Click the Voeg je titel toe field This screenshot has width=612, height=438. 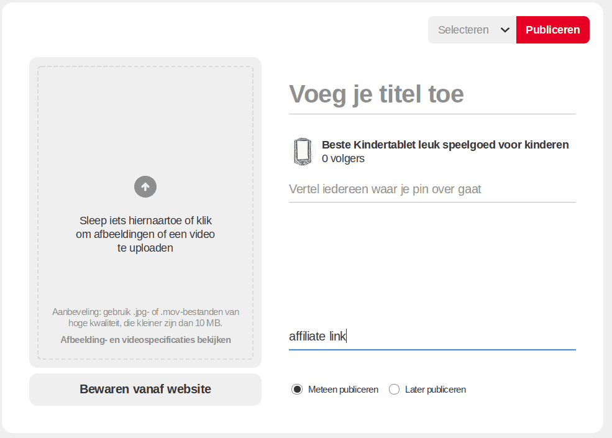(432, 94)
